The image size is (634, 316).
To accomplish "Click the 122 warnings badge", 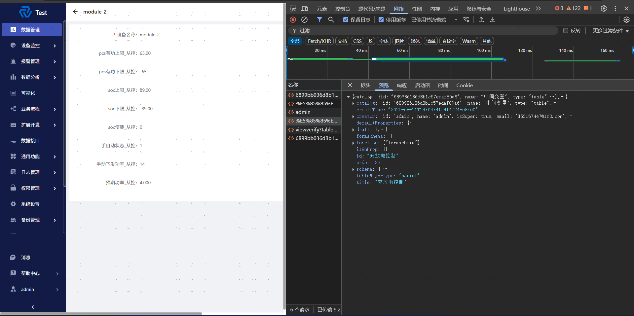I will pos(574,8).
